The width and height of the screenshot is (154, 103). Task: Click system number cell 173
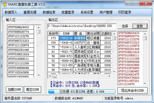53,38
